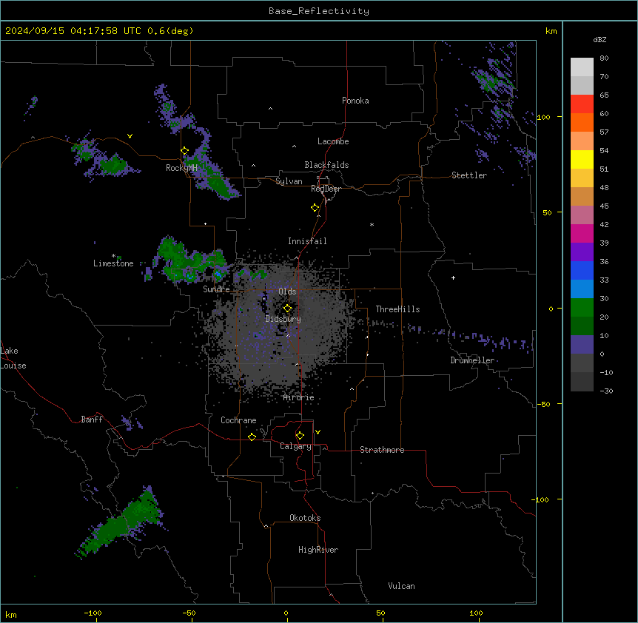Viewport: 638px width, 623px height.
Task: Click the white star marker near Limestone
Action: [113, 256]
